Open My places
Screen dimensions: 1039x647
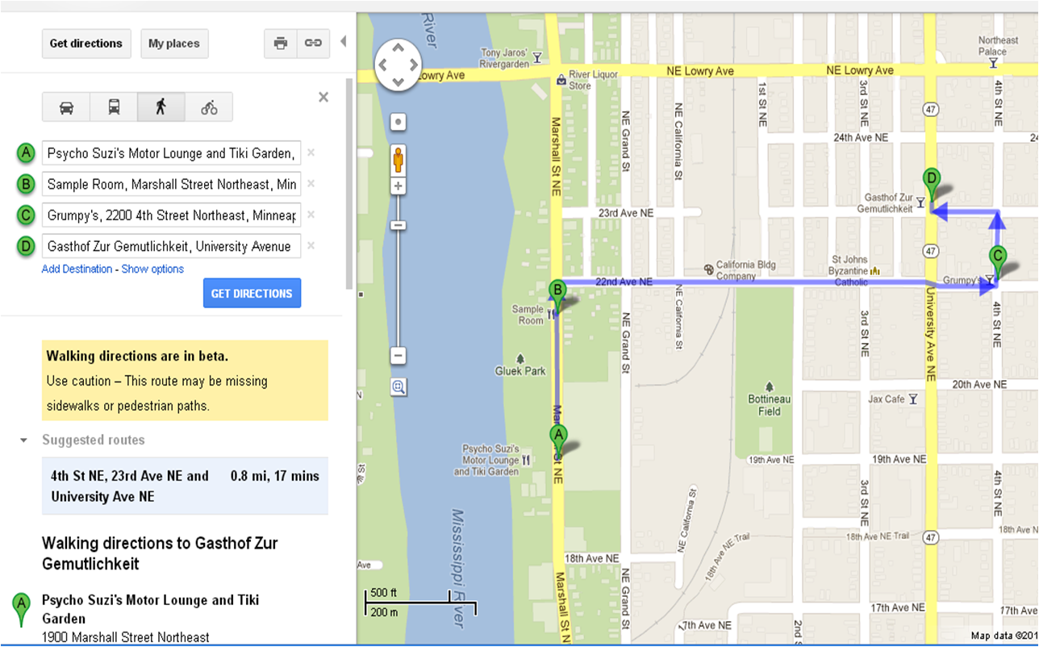tap(174, 44)
